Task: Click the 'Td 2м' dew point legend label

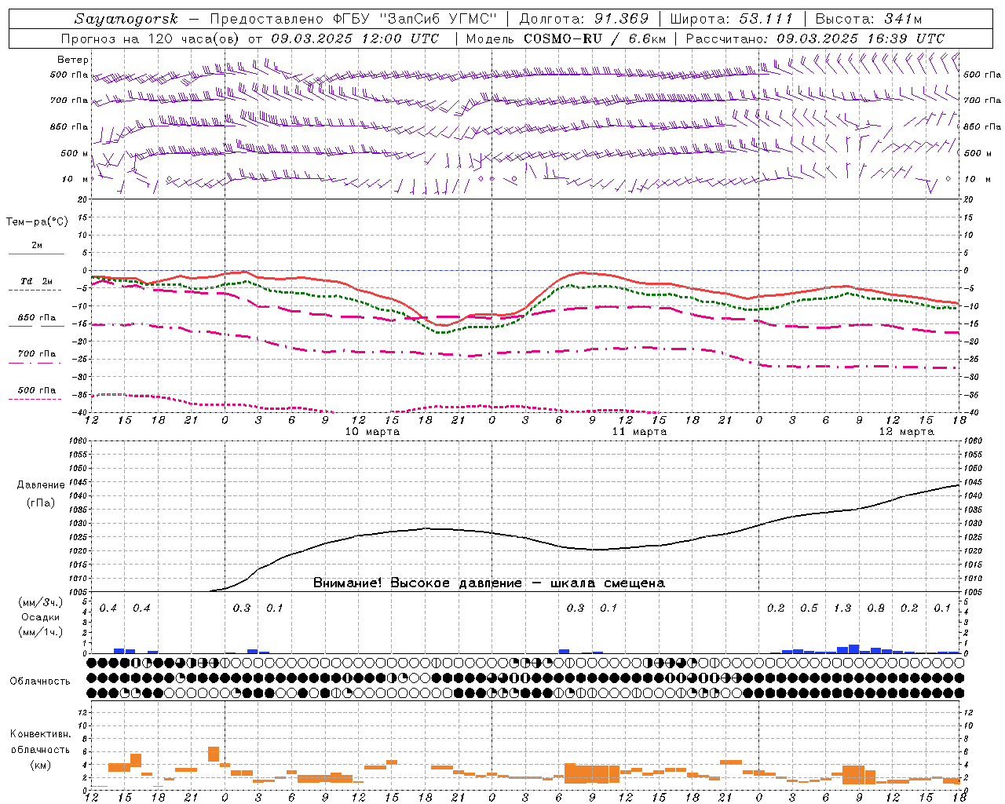Action: [x=37, y=281]
